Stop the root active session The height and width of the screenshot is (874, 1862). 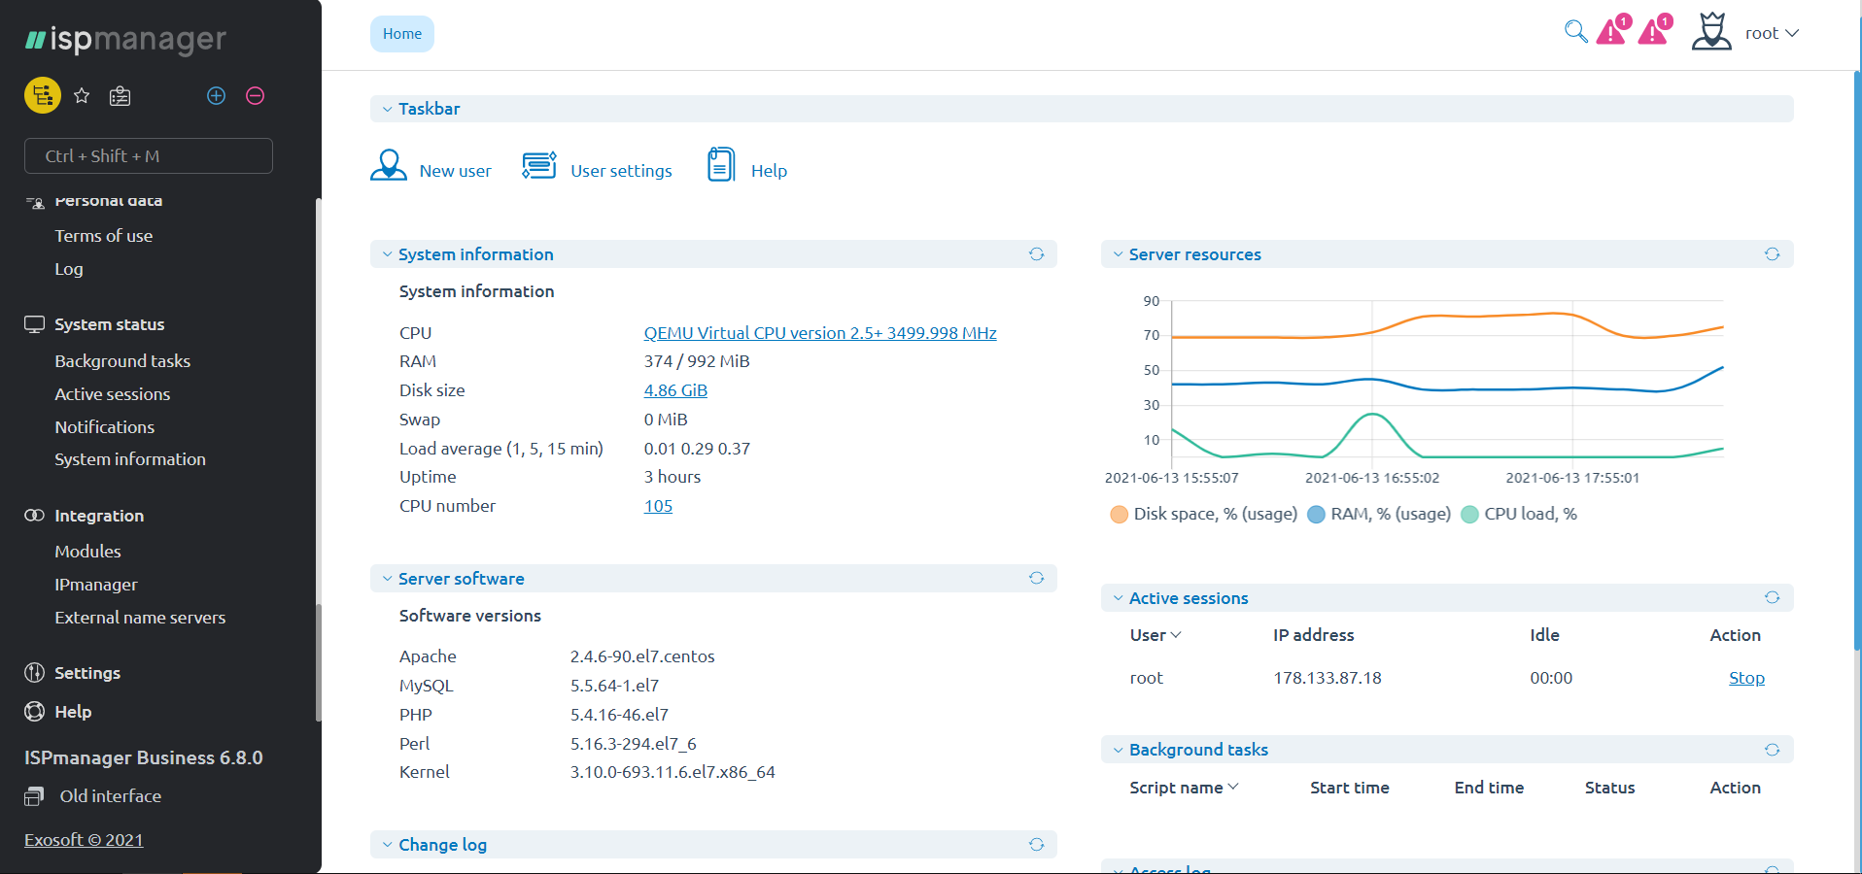pyautogui.click(x=1745, y=678)
